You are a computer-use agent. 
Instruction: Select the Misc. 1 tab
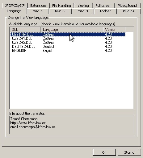(x=38, y=11)
